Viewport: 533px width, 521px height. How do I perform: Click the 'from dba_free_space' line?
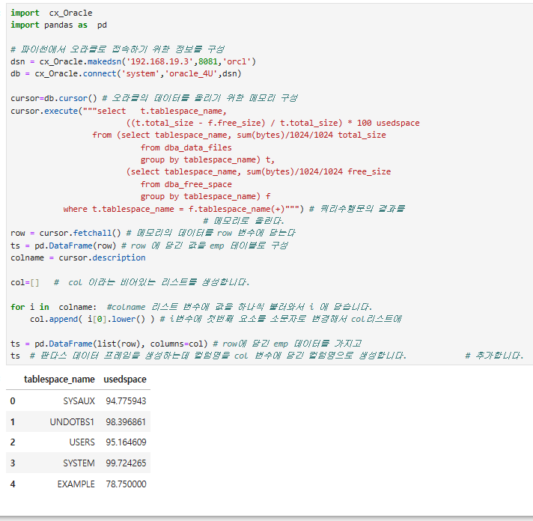(186, 185)
